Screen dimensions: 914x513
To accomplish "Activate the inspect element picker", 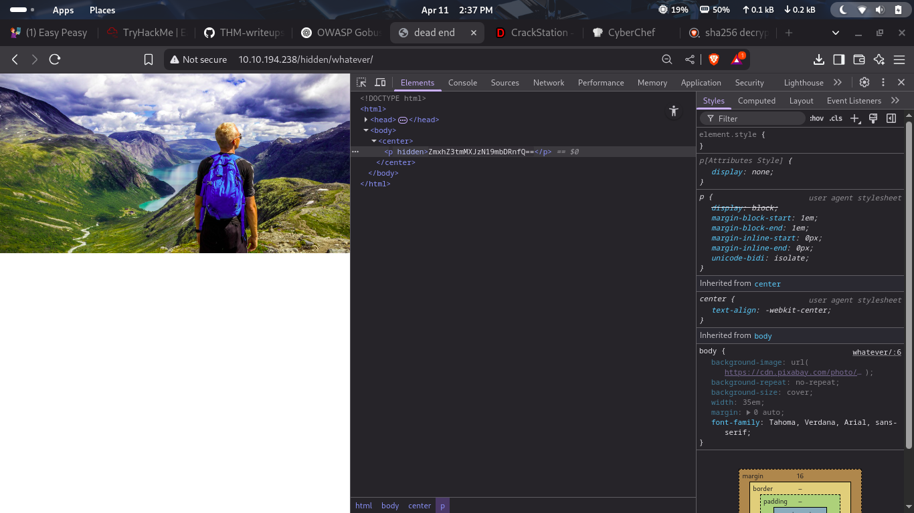I will [x=361, y=83].
